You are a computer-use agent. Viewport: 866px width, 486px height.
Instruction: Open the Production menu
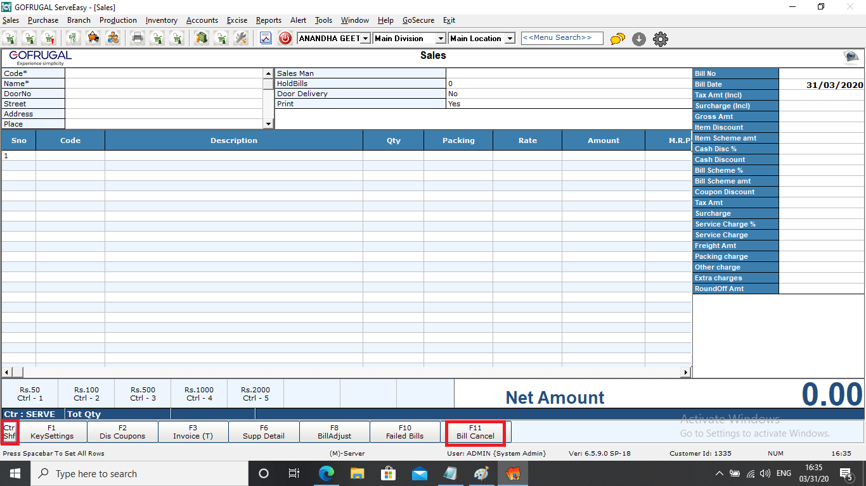118,20
